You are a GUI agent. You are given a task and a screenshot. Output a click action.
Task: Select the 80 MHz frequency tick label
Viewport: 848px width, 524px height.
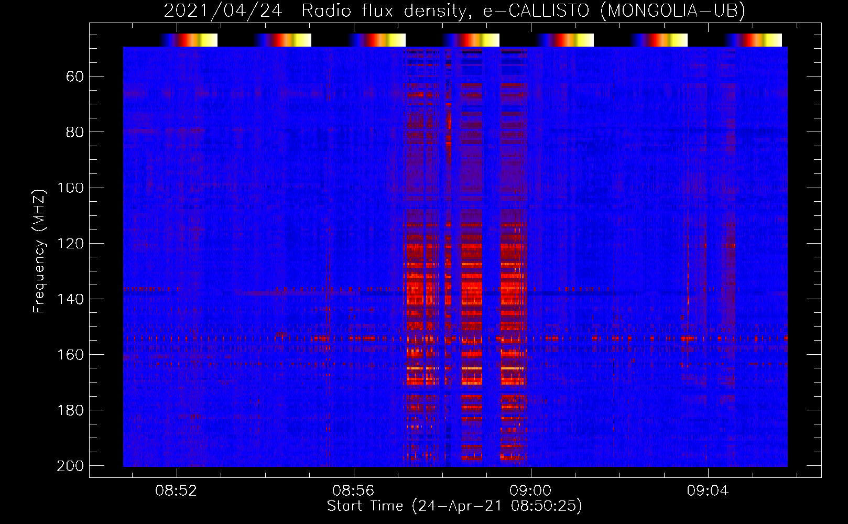(x=75, y=133)
